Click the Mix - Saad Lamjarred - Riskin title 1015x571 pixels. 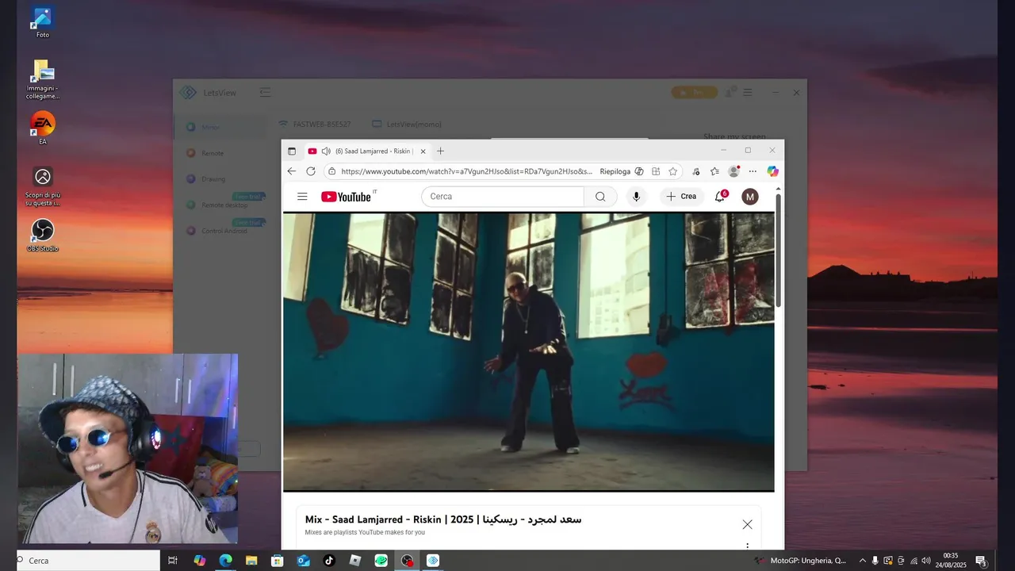pos(443,519)
